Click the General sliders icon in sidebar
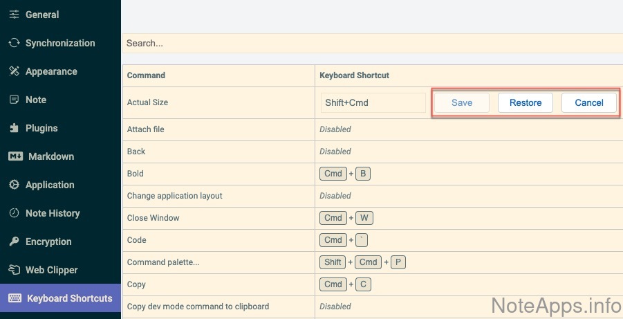Screen dimensions: 623x319 click(x=14, y=15)
